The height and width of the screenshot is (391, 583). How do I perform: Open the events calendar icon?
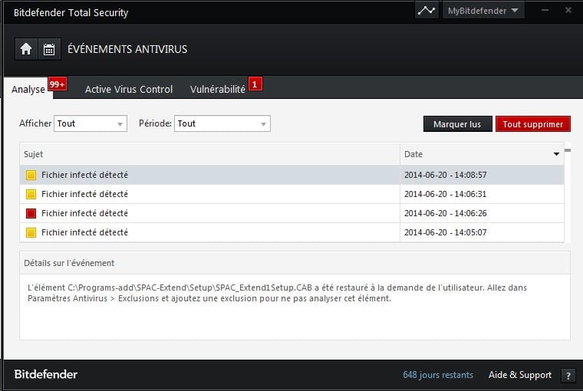point(49,49)
